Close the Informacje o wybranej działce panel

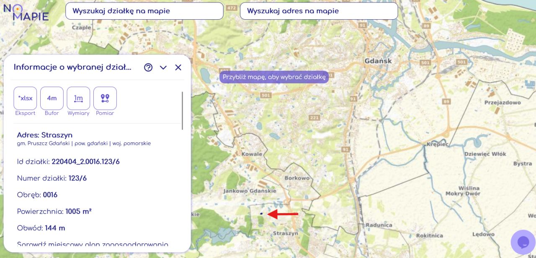[x=178, y=67]
